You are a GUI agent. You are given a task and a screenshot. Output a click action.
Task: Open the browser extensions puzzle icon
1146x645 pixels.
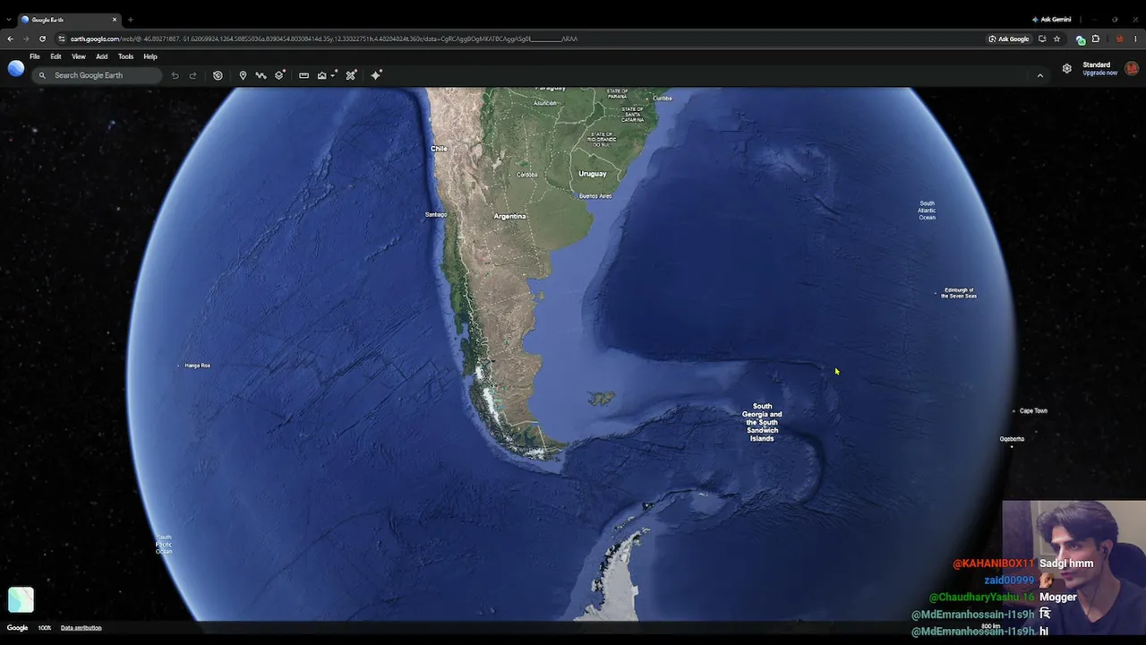1095,39
